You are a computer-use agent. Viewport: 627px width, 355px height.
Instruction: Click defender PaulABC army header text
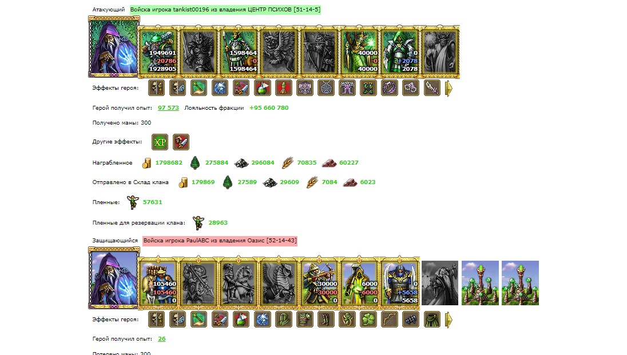coord(220,241)
